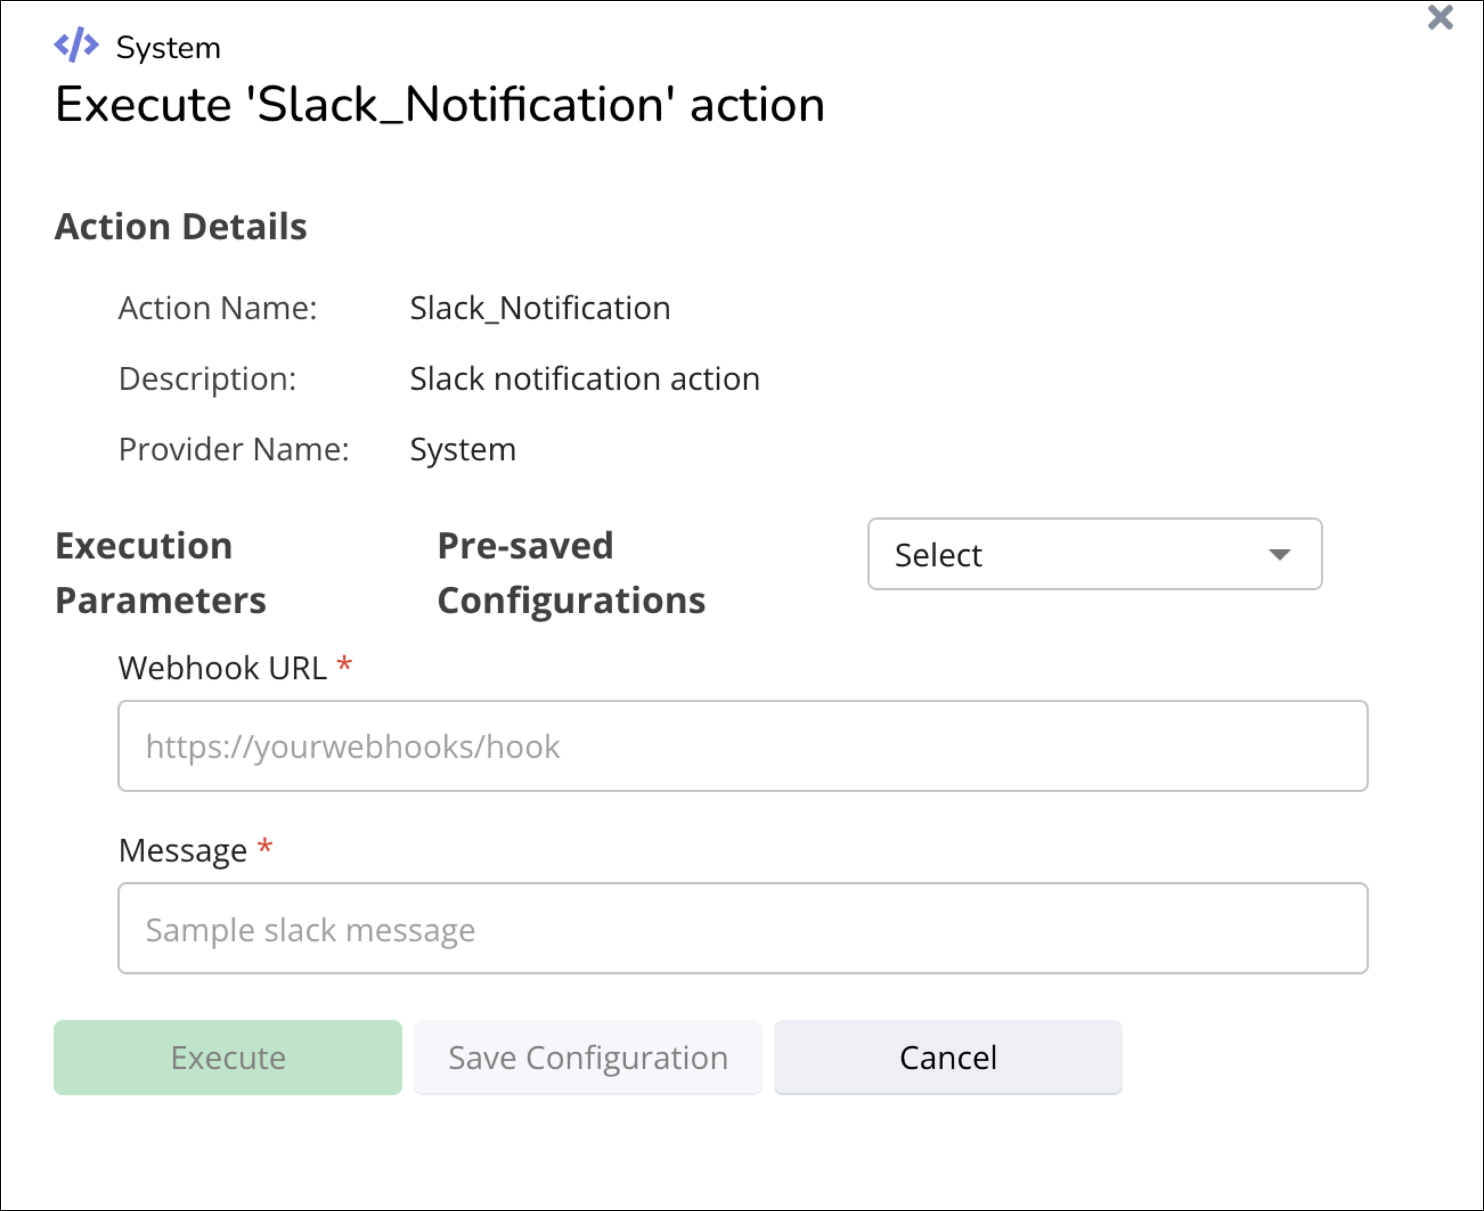Click the Slack_Notification action name value
The image size is (1484, 1211).
tap(539, 308)
